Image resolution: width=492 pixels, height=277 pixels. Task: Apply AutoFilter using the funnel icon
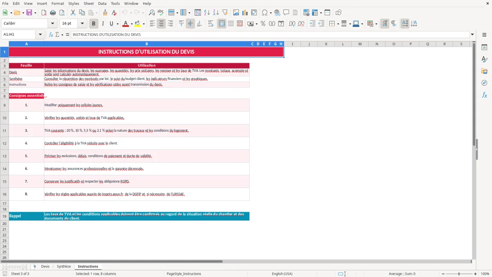(x=225, y=13)
